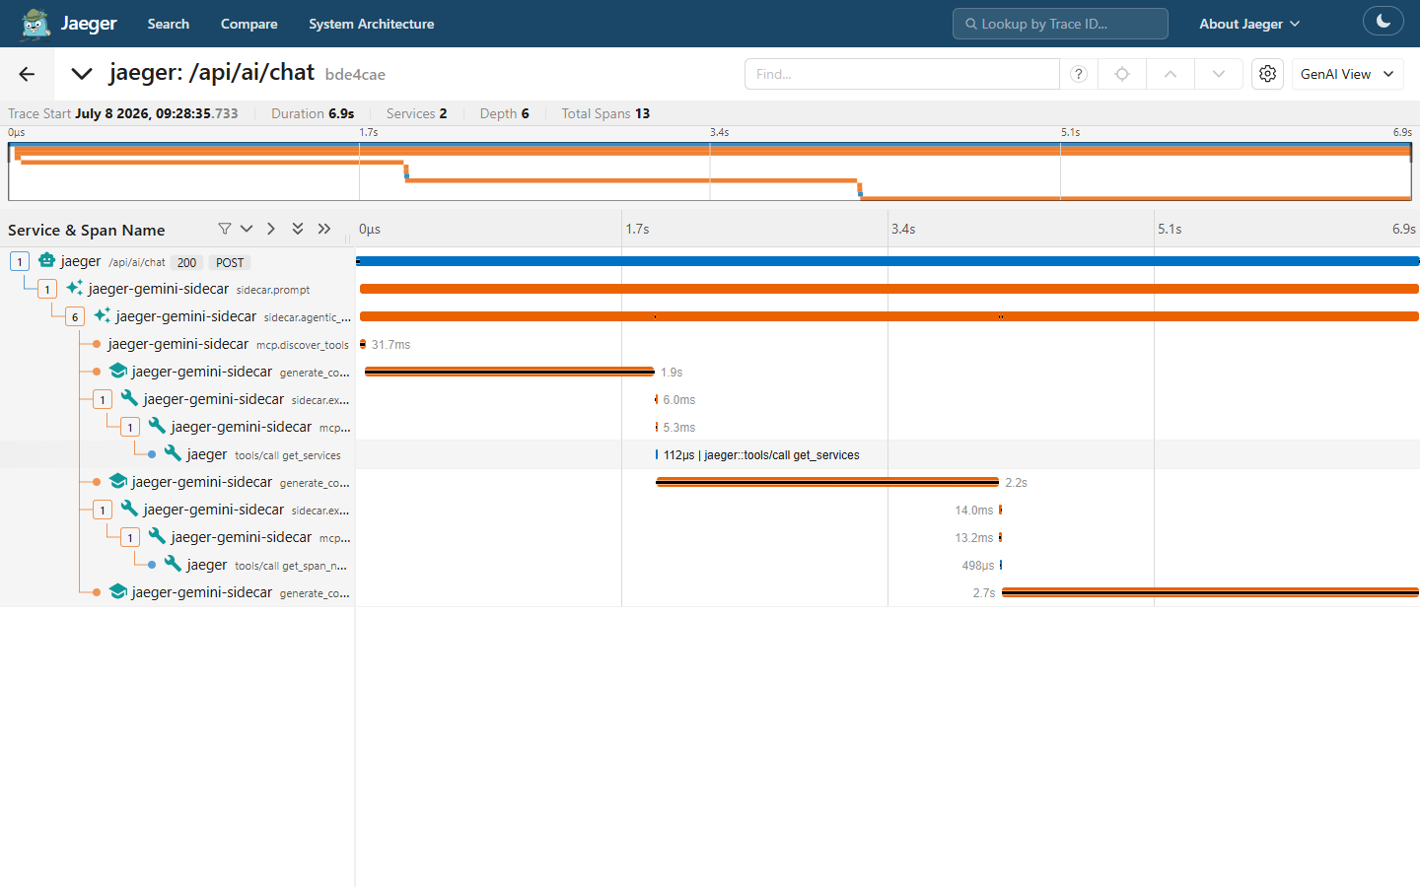
Task: Collapse children of jaeger /api/ai/chat span
Action: 20,261
